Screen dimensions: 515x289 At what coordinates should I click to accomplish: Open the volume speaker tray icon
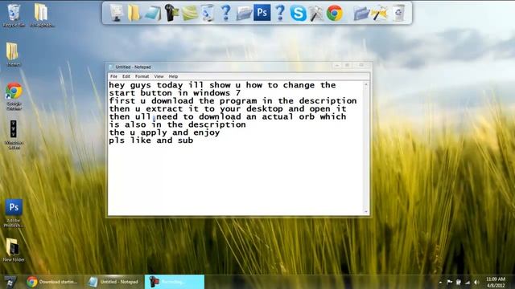(476, 282)
